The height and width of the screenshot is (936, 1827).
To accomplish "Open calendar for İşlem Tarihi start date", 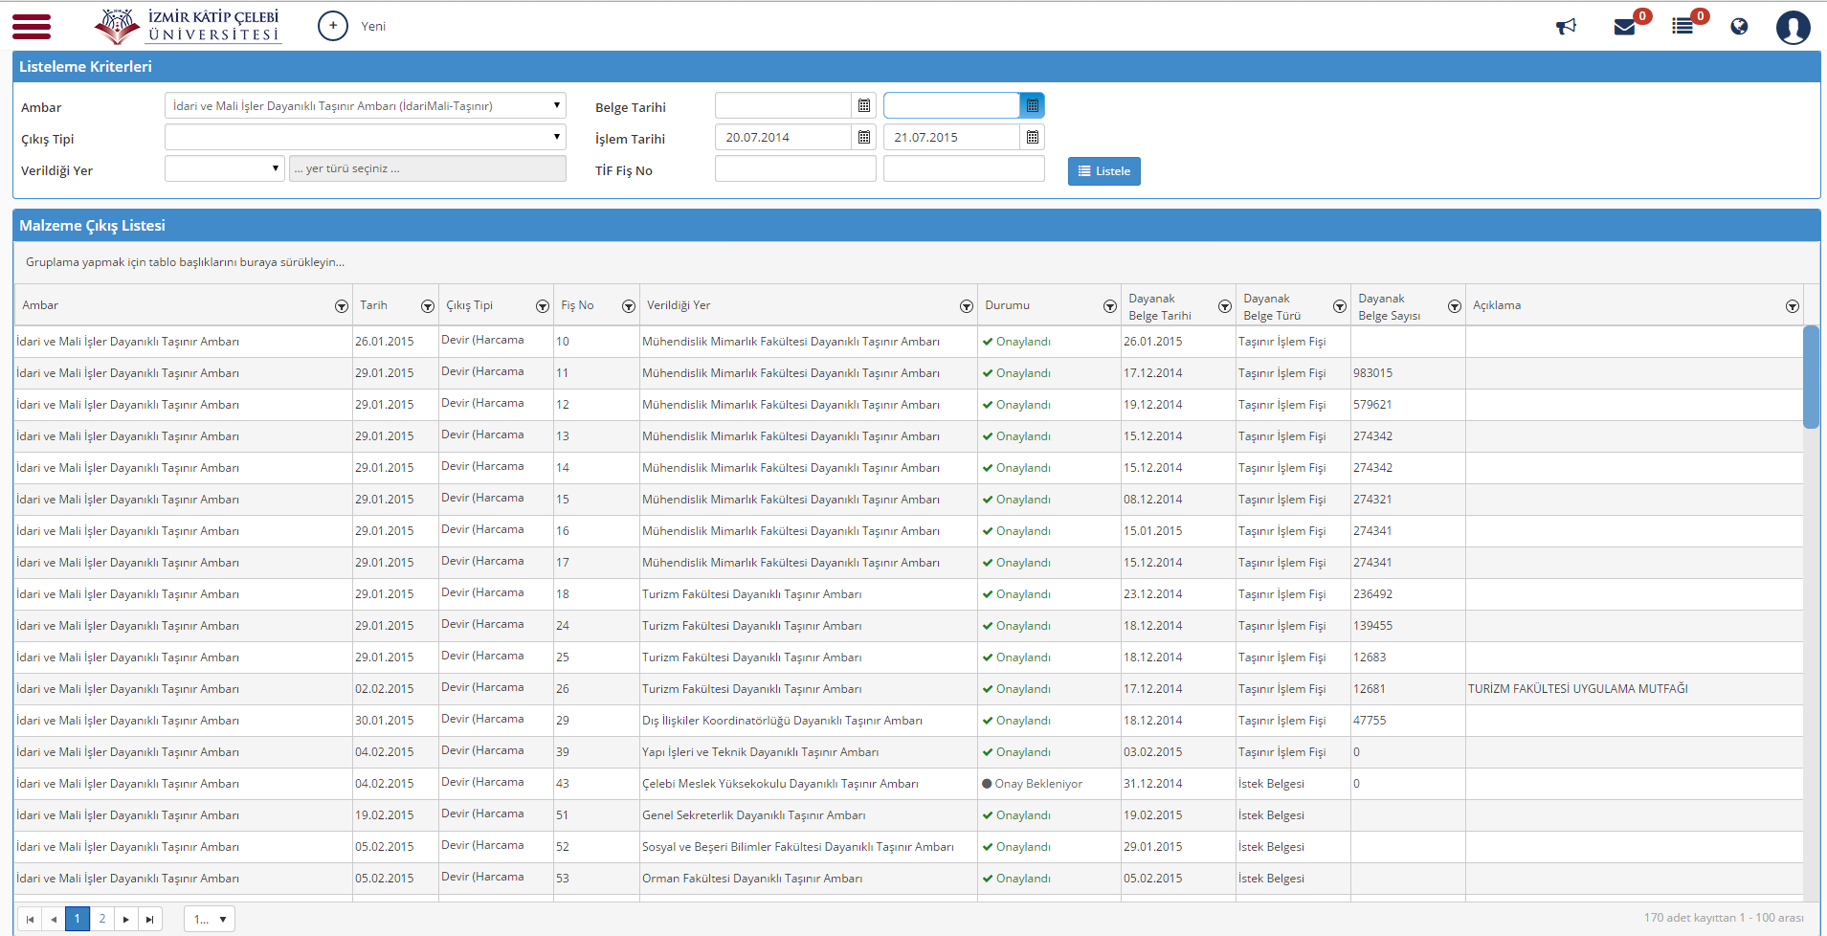I will click(864, 138).
